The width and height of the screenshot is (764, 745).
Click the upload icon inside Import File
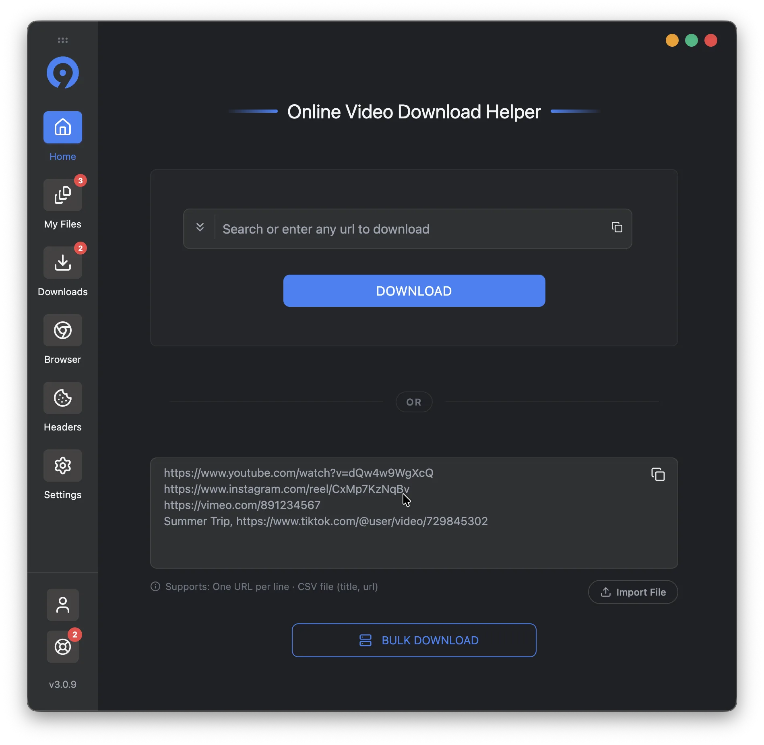pos(606,592)
